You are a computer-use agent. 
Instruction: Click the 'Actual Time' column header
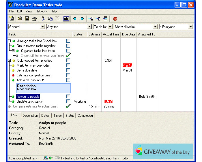coord(111,34)
